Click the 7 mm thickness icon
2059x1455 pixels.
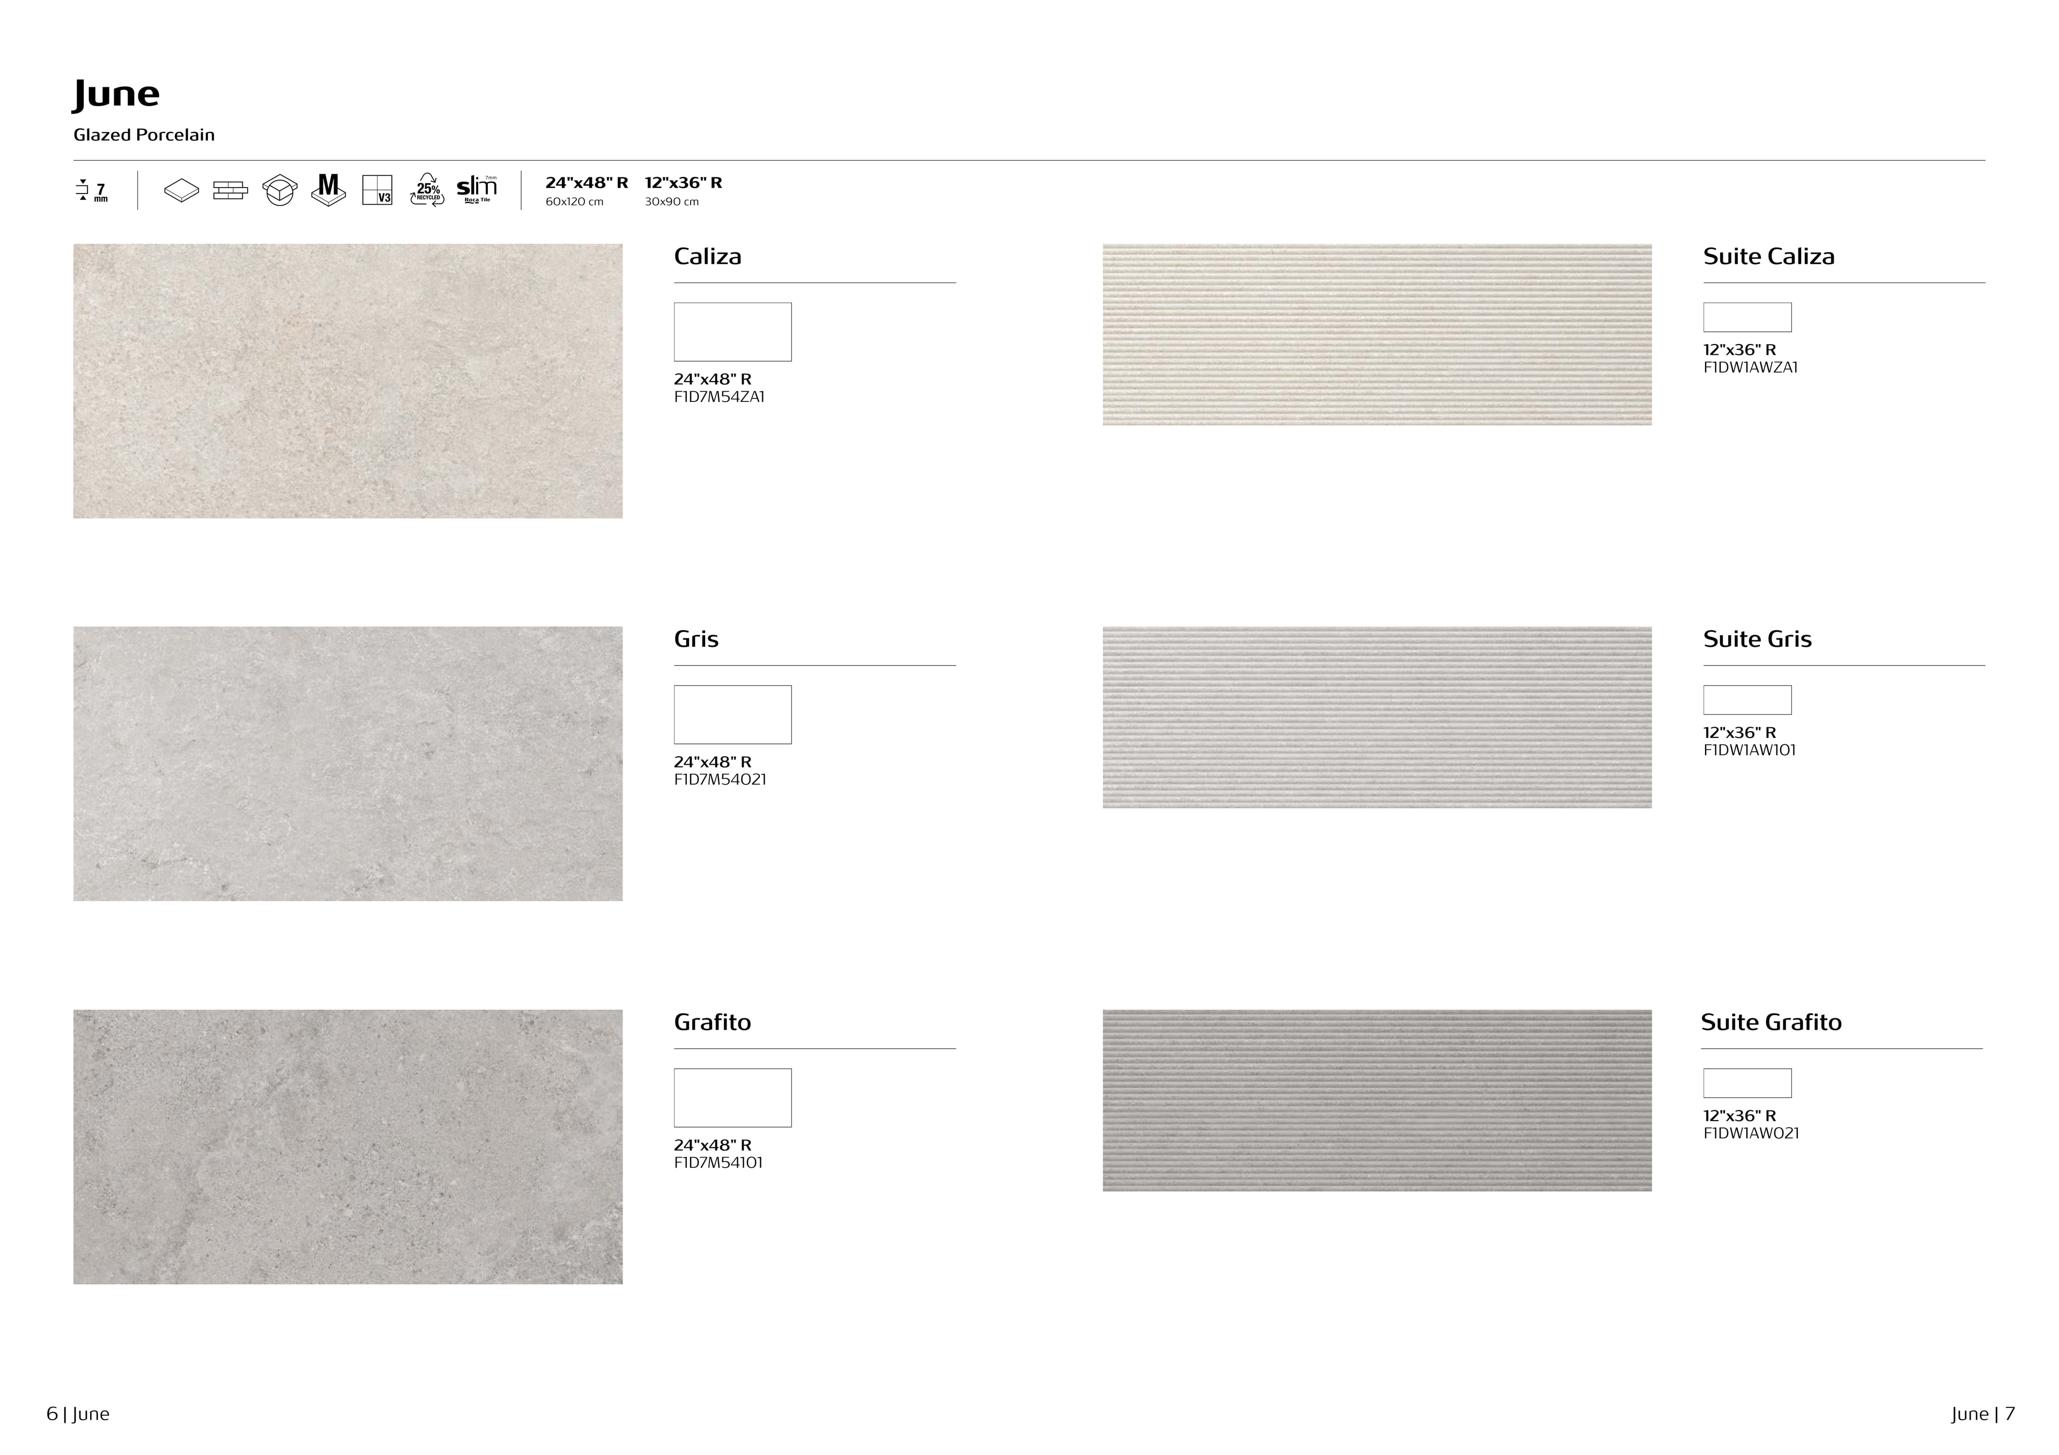point(92,191)
